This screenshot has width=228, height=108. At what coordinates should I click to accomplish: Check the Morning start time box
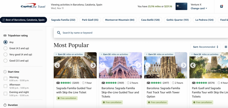tap(5, 79)
